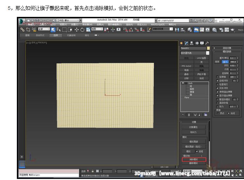Collapse the 模拟参数 rollout
244x180 pixels.
pyautogui.click(x=227, y=52)
